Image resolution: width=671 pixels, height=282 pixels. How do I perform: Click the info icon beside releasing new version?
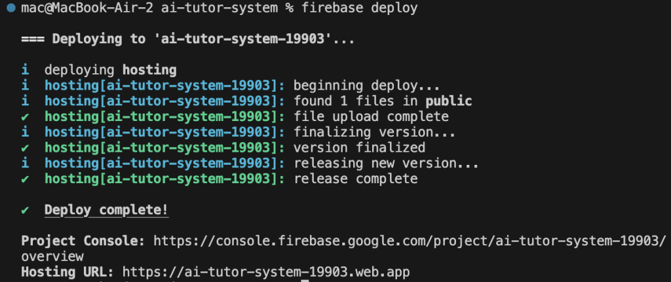26,163
